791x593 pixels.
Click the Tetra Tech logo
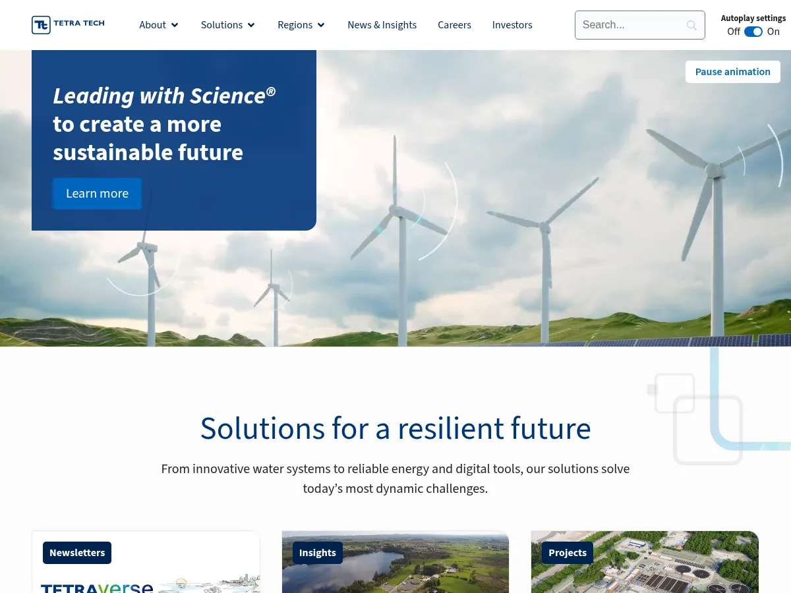point(68,25)
